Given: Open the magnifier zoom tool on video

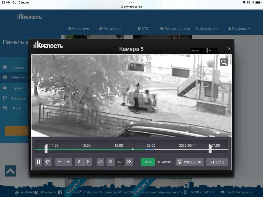Looking at the screenshot, I should click(x=224, y=62).
